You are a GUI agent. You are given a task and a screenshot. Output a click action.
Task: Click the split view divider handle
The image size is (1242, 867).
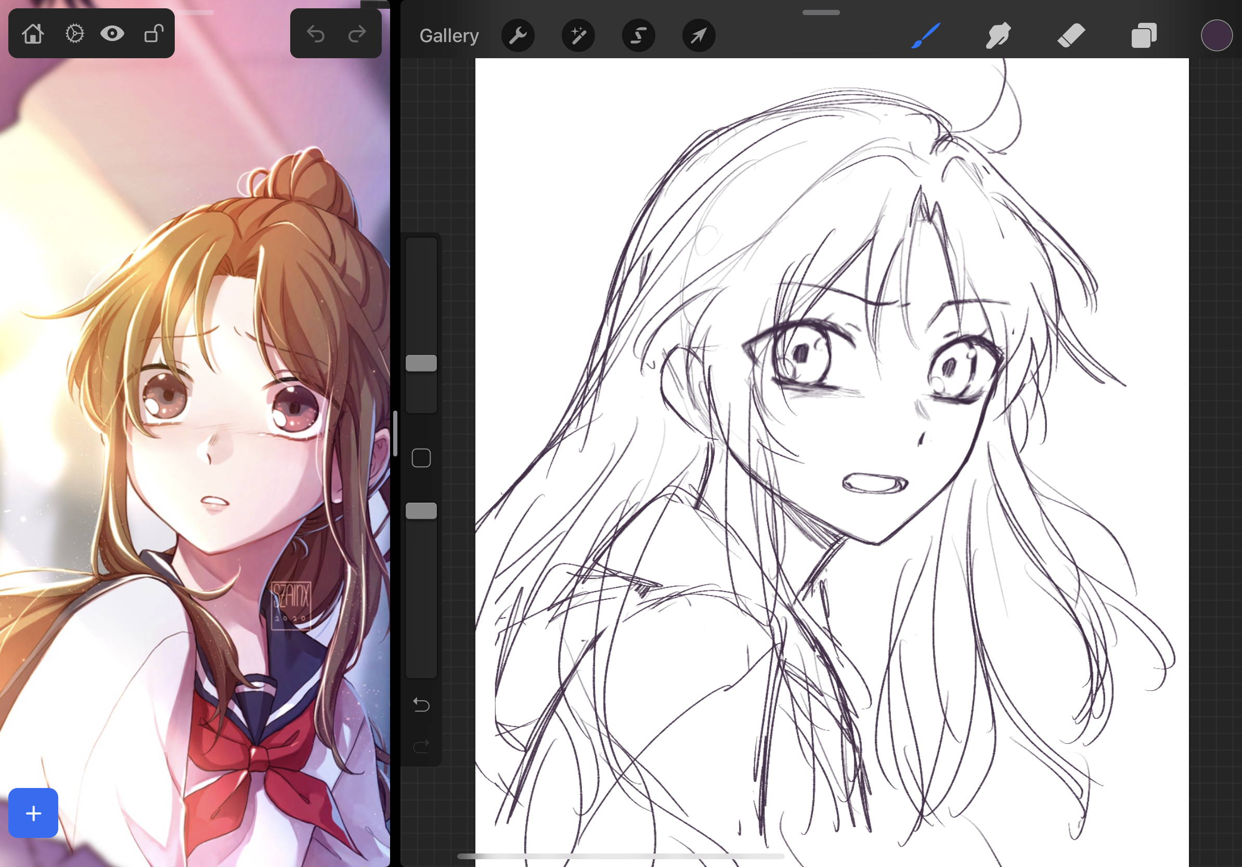395,433
